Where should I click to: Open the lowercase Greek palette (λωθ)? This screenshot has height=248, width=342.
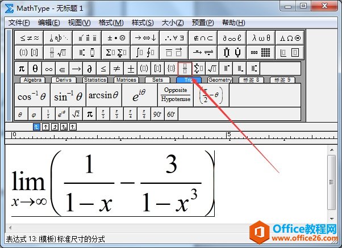point(261,38)
